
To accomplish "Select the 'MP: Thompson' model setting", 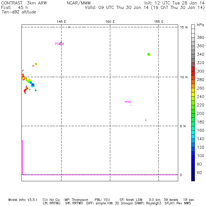I will point(76,200).
